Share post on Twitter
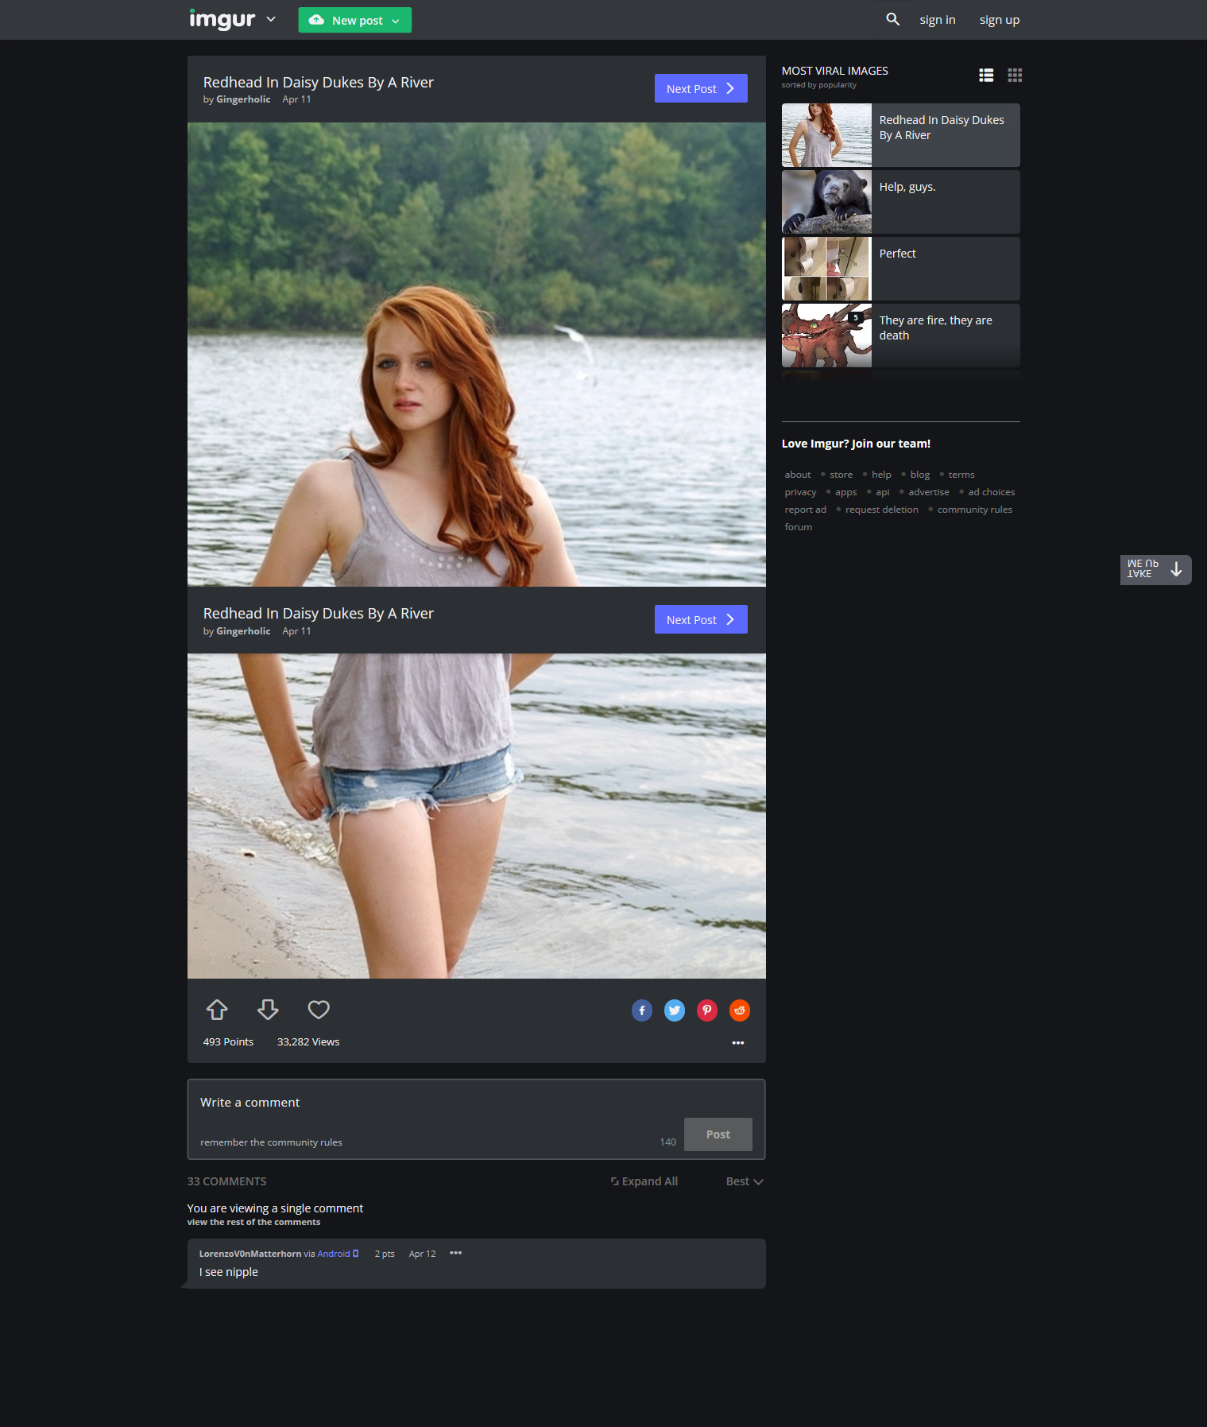Screen dimensions: 1207x1427 point(675,1010)
